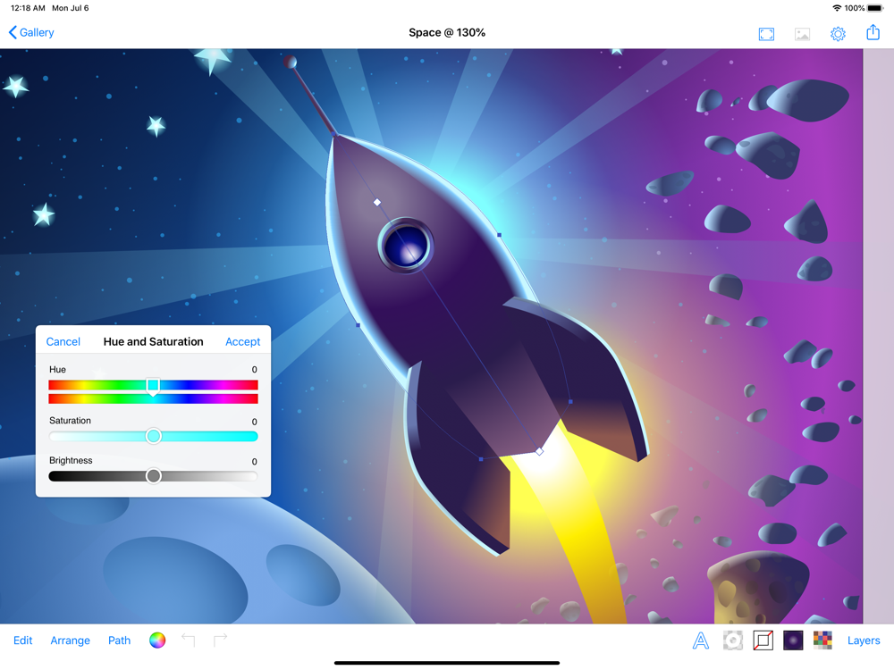This screenshot has height=670, width=894.
Task: Open the Path menu
Action: [119, 641]
